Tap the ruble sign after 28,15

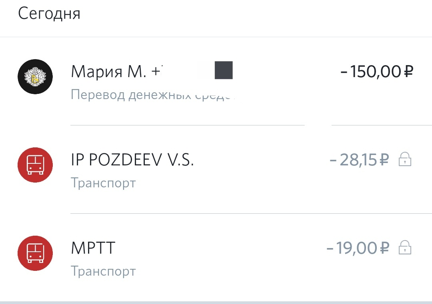[384, 159]
